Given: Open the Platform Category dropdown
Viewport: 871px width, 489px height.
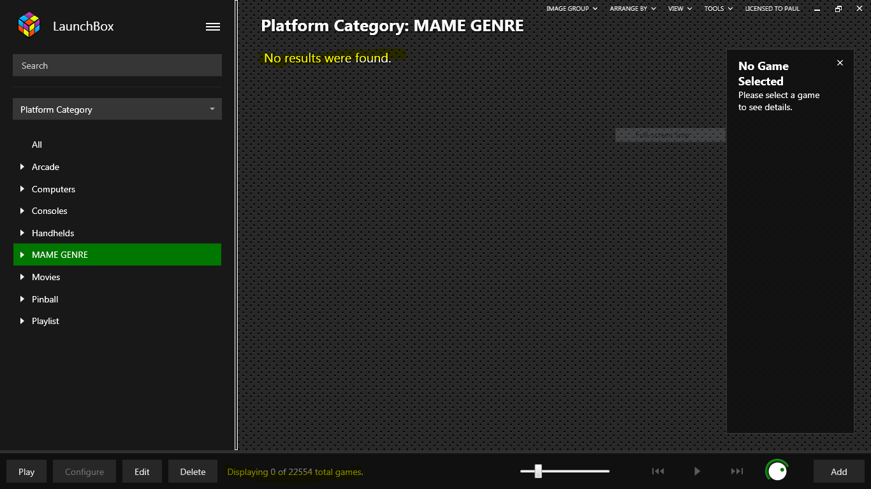Looking at the screenshot, I should tap(117, 109).
